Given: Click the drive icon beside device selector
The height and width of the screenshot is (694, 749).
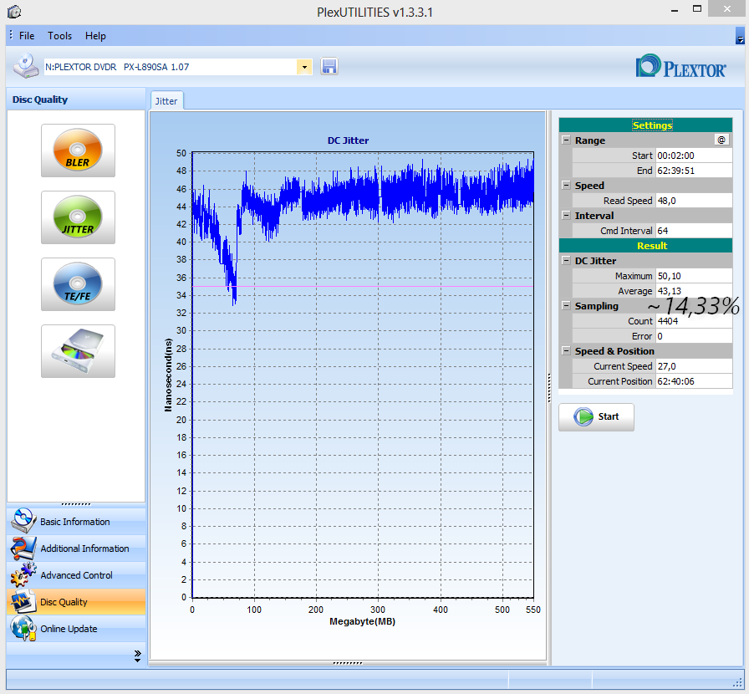Looking at the screenshot, I should coord(26,66).
